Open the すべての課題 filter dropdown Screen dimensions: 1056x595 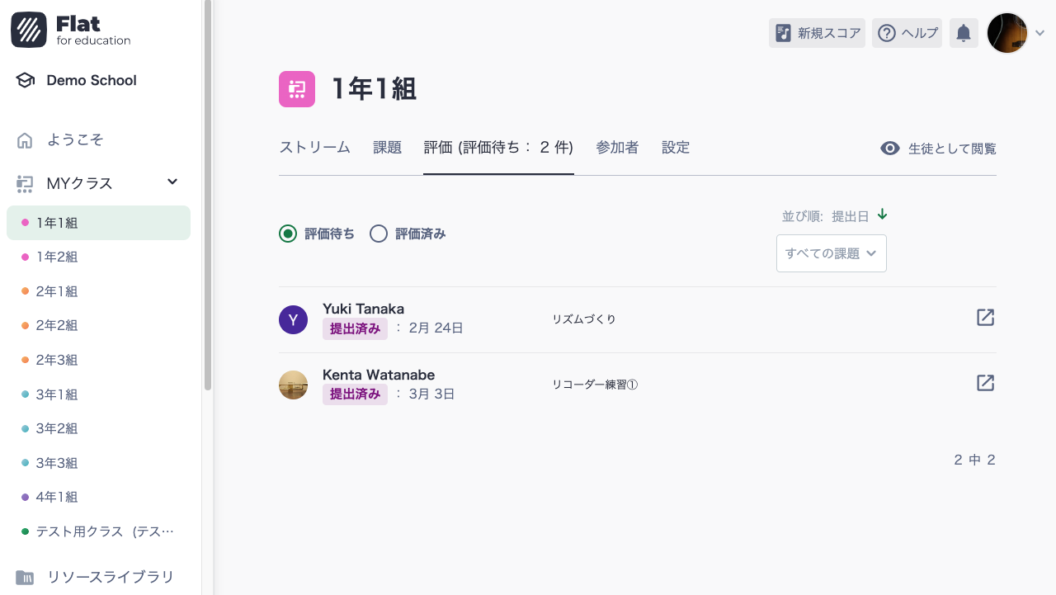point(831,253)
